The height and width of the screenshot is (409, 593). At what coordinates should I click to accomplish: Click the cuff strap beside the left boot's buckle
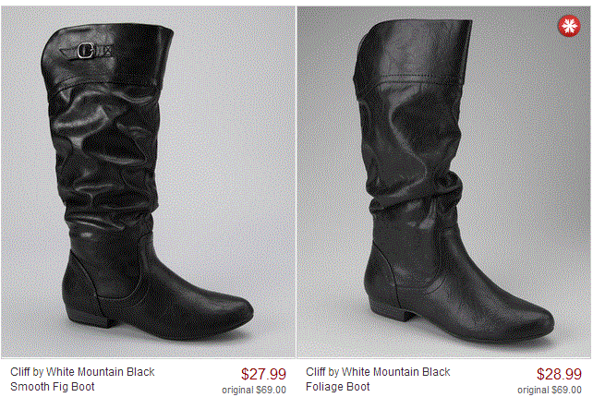click(103, 51)
